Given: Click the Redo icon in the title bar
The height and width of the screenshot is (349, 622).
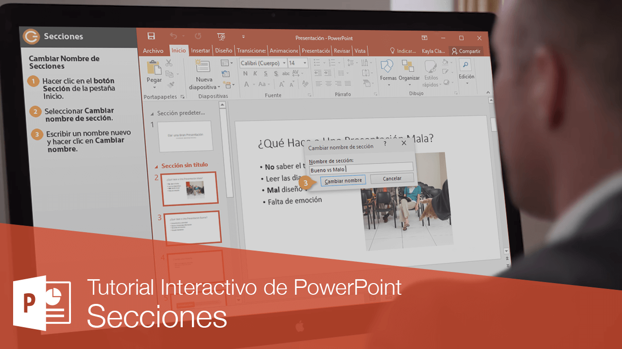Looking at the screenshot, I should click(x=198, y=36).
